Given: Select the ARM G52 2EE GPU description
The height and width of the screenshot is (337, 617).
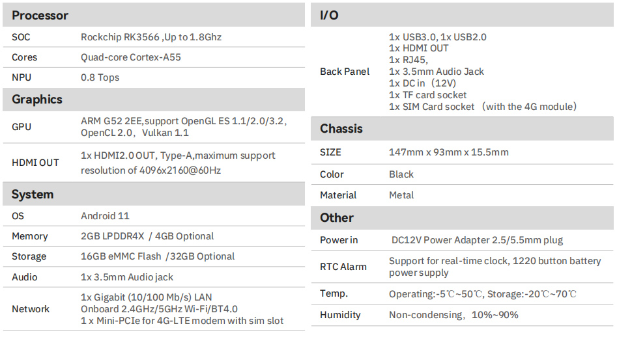Looking at the screenshot, I should (x=184, y=127).
